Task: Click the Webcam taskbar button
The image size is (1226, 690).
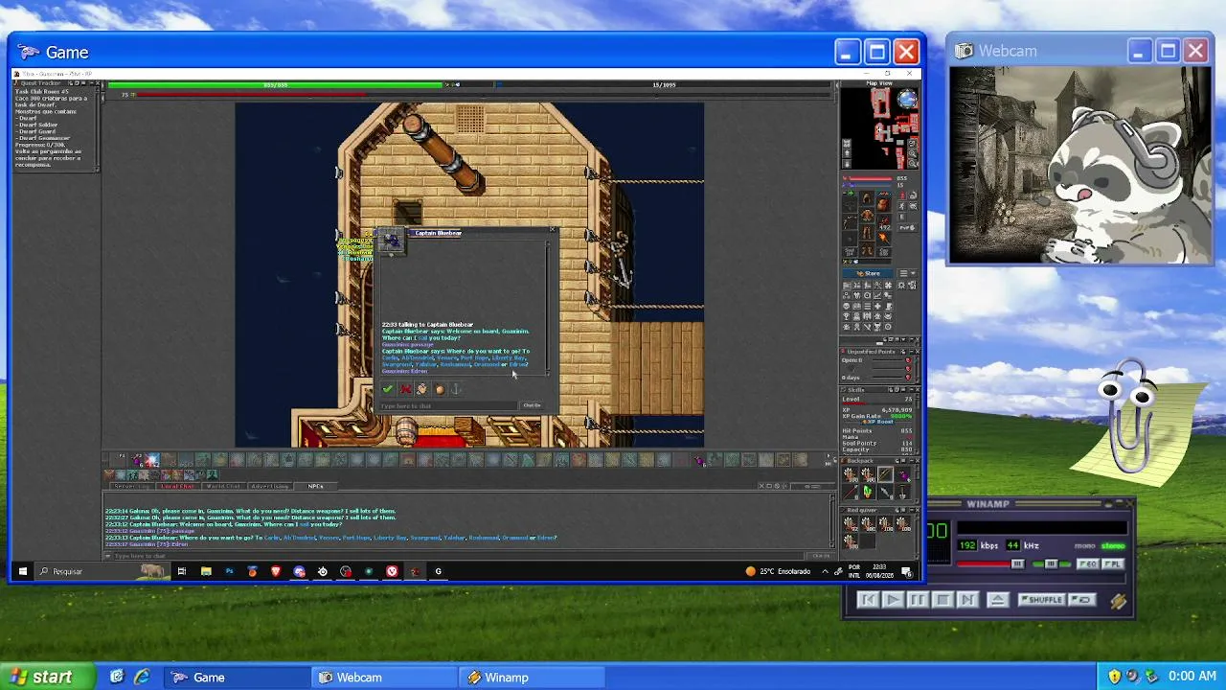Action: [x=386, y=678]
